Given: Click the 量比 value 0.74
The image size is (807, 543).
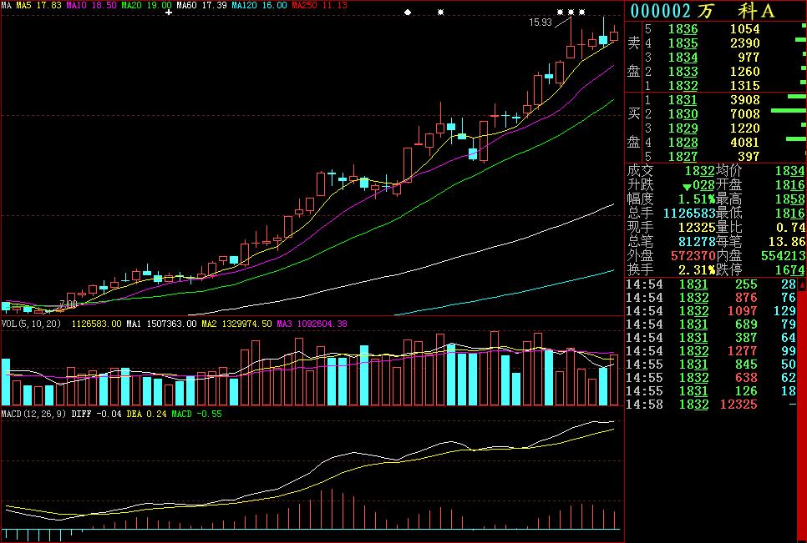Looking at the screenshot, I should (790, 227).
